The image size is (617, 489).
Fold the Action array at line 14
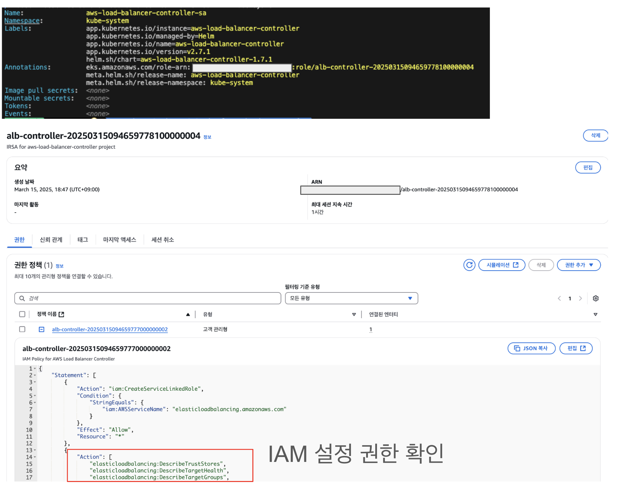(35, 457)
